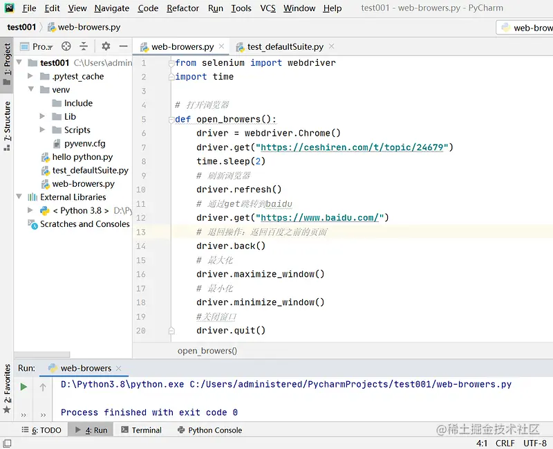Open the run configuration dropdown web-brow

coord(525,28)
